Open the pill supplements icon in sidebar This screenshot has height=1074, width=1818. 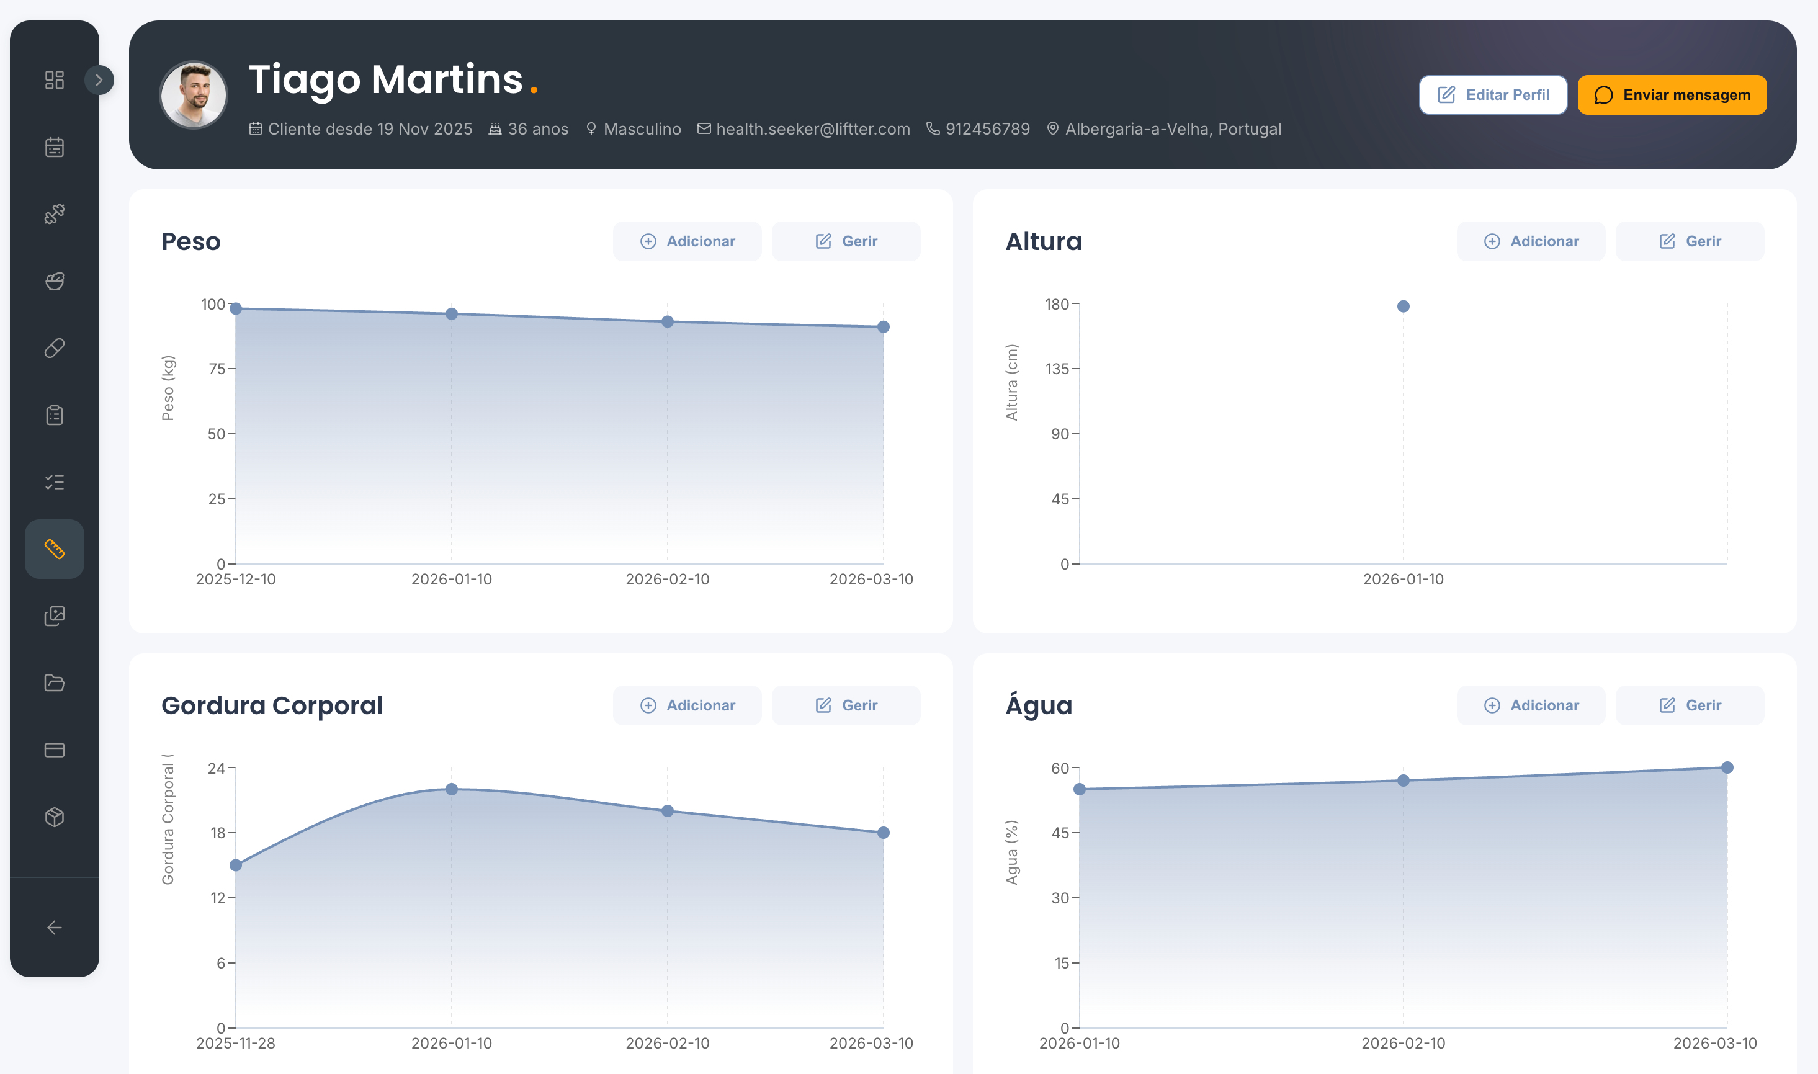(x=54, y=348)
